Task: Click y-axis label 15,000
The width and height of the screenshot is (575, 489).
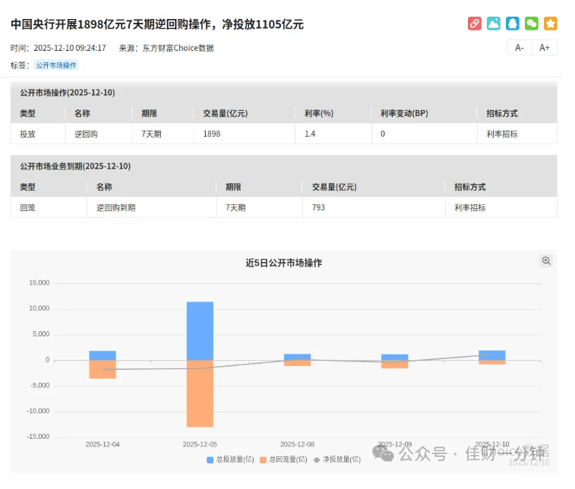Action: (39, 283)
